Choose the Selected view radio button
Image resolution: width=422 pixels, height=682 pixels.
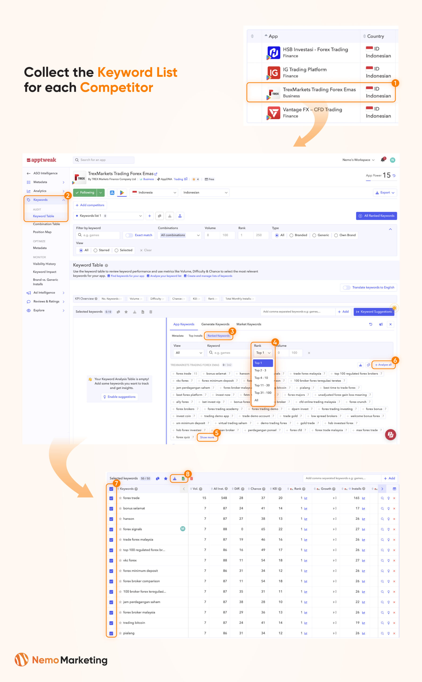click(116, 250)
